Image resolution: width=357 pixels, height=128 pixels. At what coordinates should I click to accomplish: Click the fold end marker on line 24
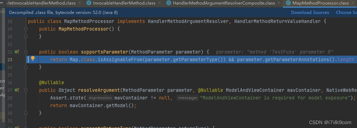(x=26, y=67)
